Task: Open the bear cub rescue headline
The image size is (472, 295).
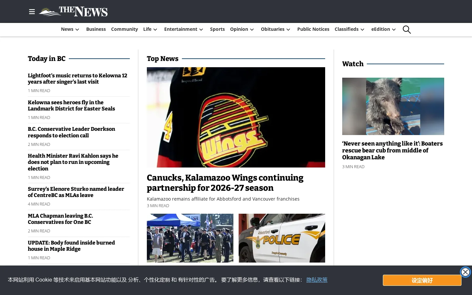Action: [x=392, y=150]
